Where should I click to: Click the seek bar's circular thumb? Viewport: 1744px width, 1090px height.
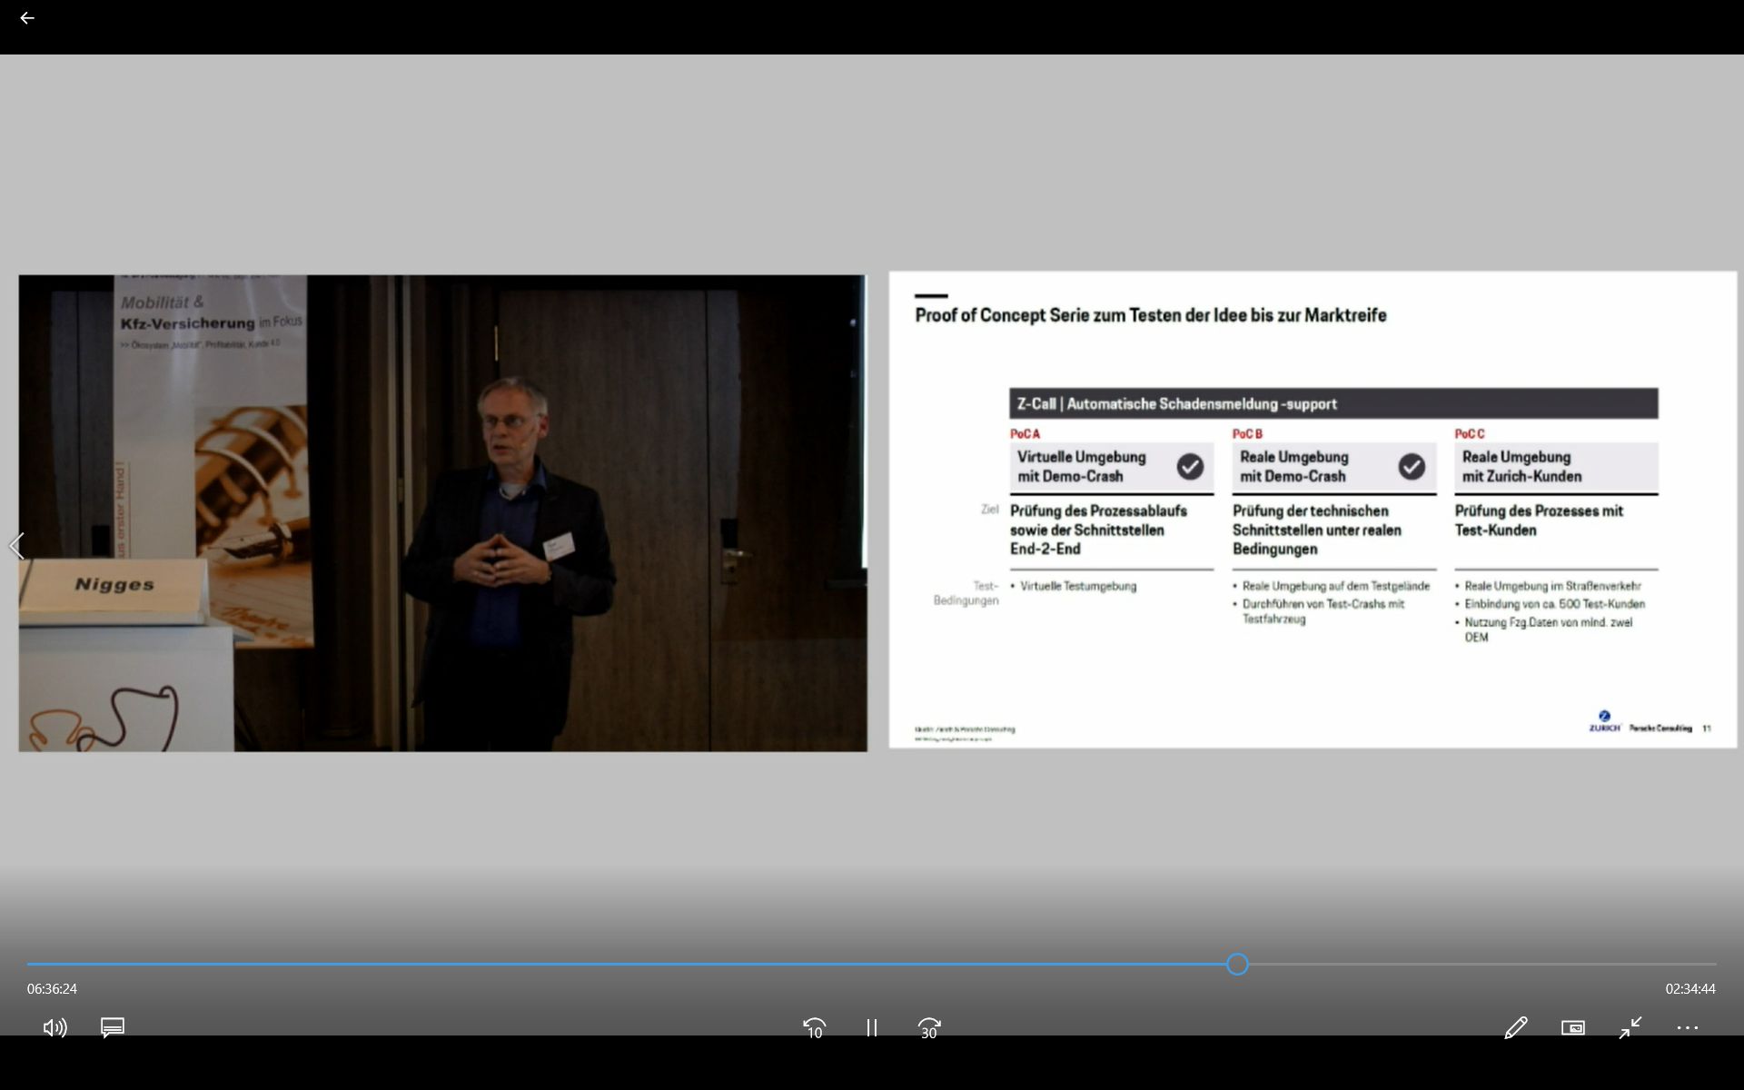tap(1237, 964)
